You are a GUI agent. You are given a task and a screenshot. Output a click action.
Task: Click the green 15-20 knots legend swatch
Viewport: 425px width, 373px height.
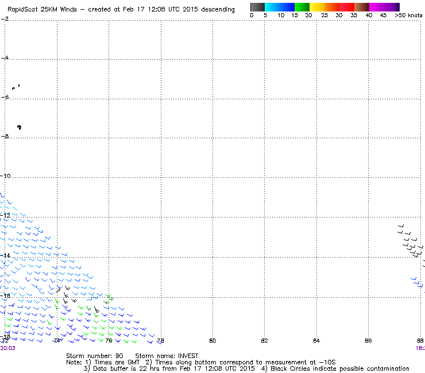point(302,7)
